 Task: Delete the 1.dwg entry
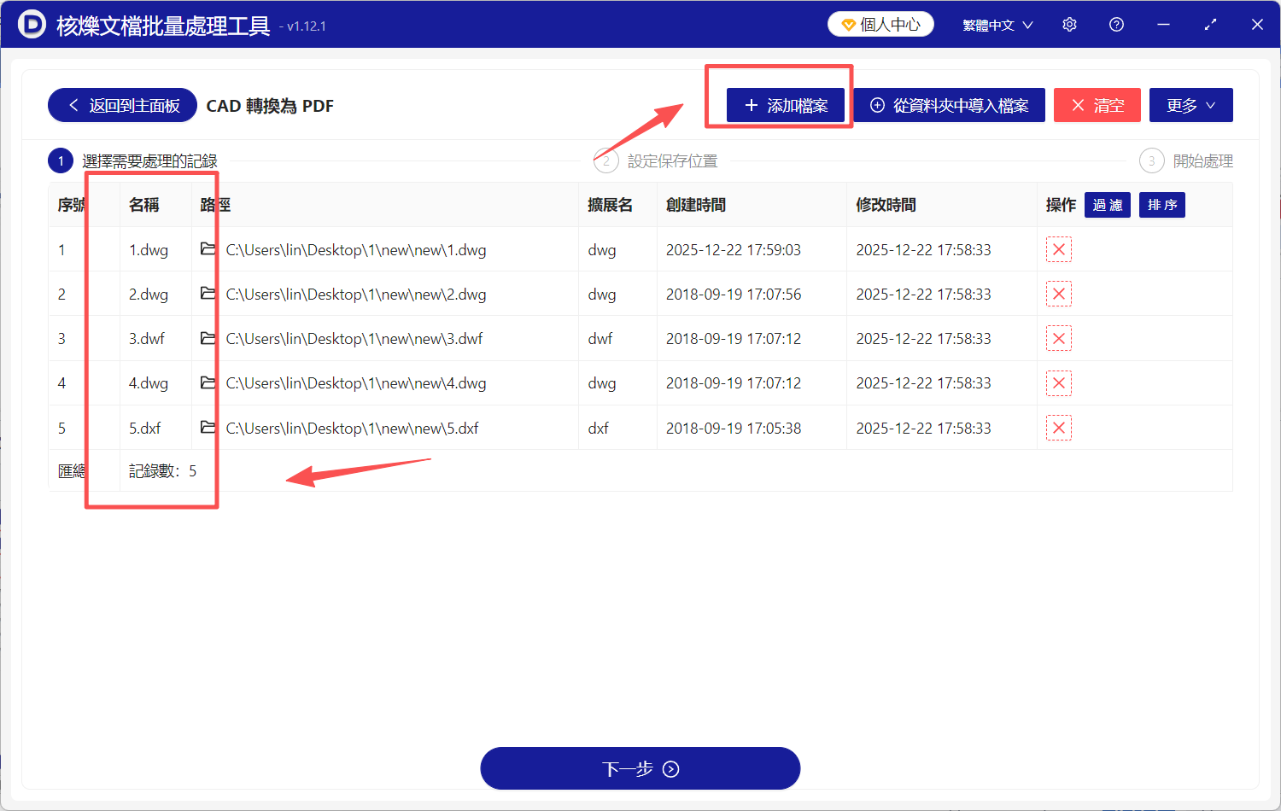point(1058,249)
